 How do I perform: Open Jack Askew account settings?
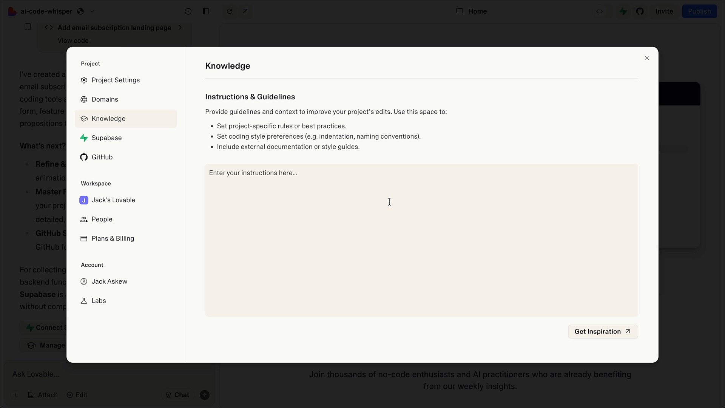108,281
